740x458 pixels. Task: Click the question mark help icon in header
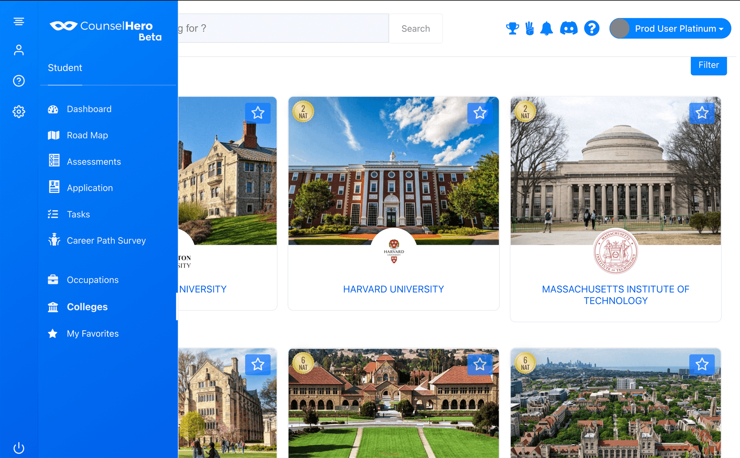[x=592, y=29]
